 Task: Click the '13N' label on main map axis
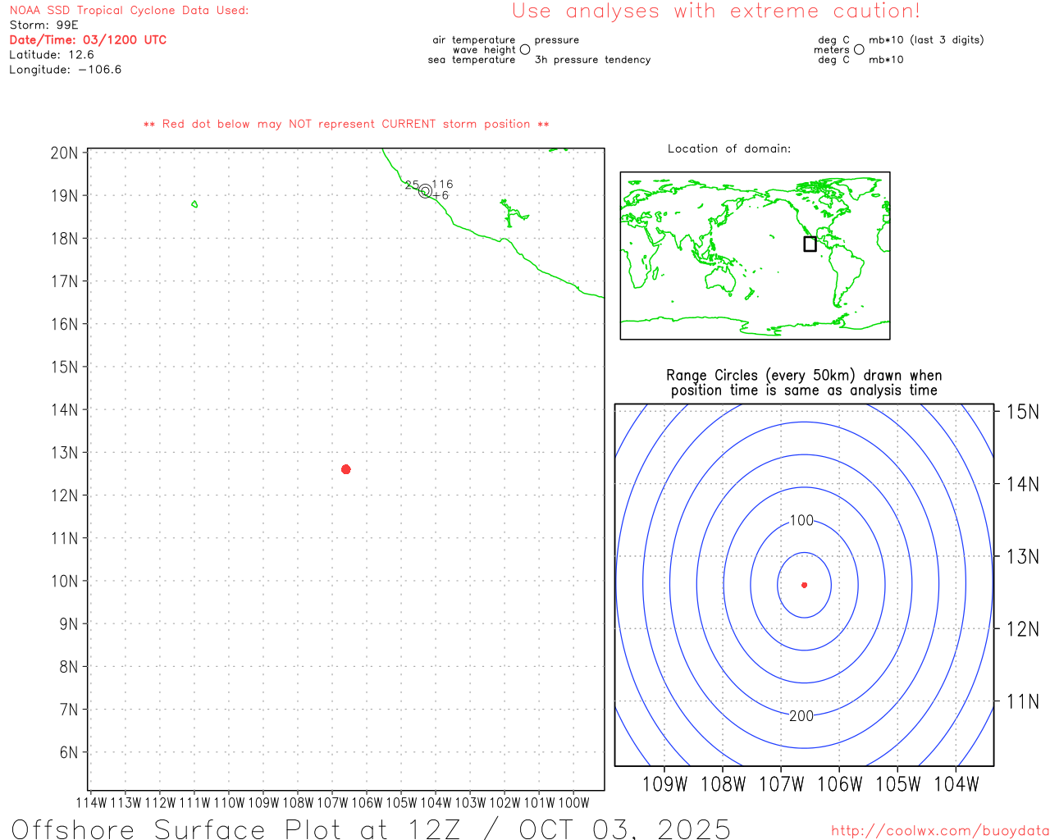tap(65, 453)
